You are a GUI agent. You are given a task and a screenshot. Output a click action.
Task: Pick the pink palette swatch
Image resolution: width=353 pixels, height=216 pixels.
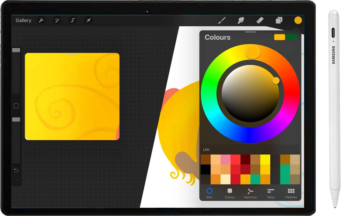tap(225, 160)
